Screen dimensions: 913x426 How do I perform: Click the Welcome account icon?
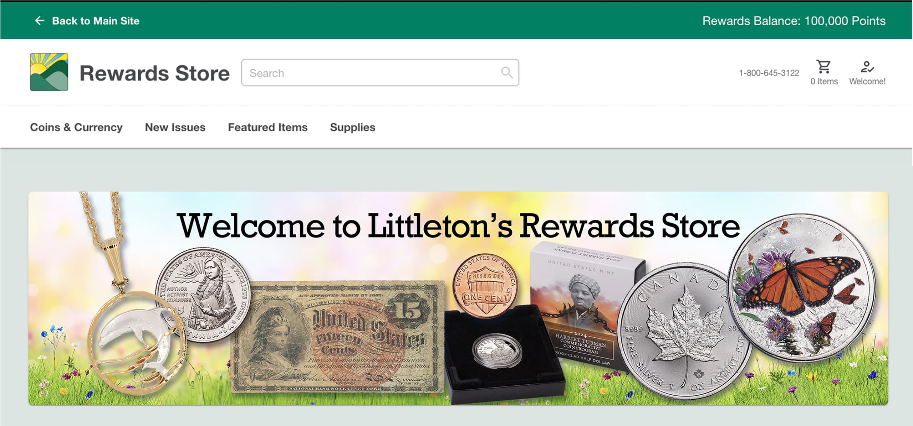click(867, 67)
